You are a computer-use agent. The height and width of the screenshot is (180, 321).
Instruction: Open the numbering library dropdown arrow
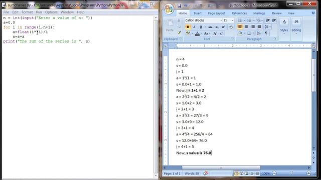pos(254,20)
